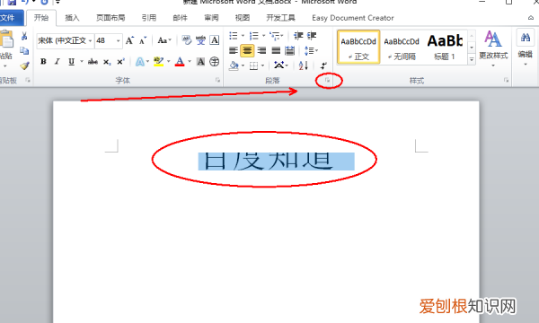Expand font color dropdown arrow
Image resolution: width=539 pixels, height=323 pixels.
click(190, 62)
